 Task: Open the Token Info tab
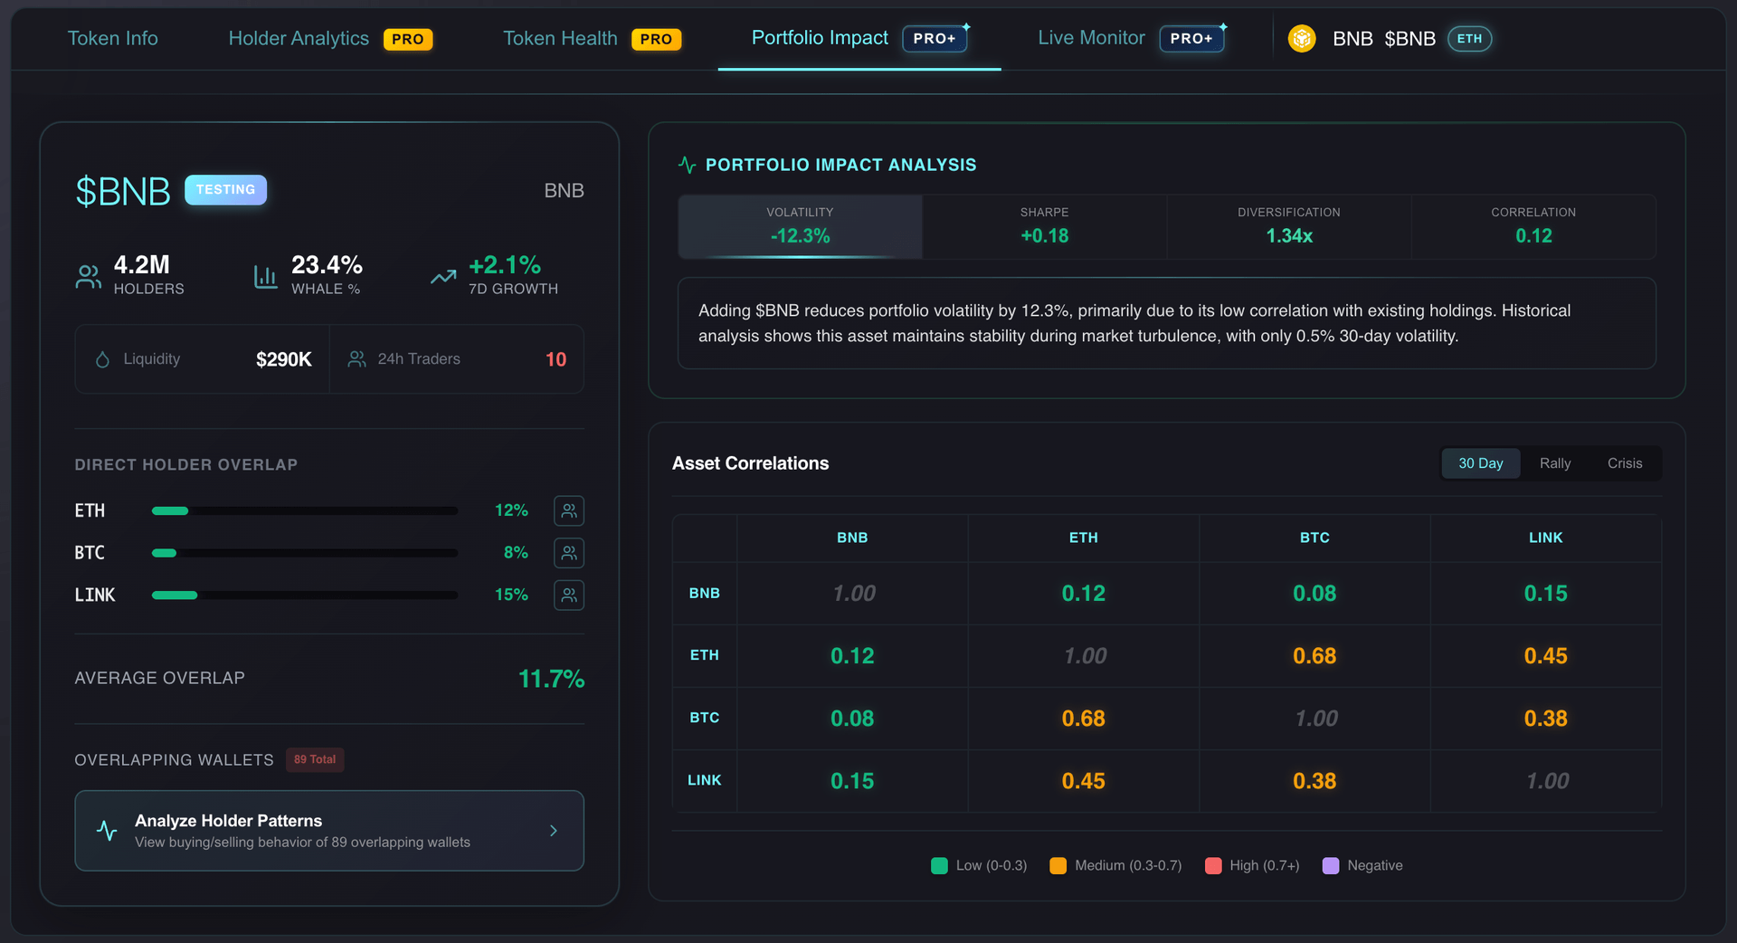click(112, 39)
